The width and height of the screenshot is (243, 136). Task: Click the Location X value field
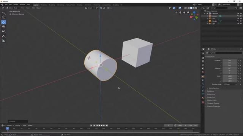(230, 60)
